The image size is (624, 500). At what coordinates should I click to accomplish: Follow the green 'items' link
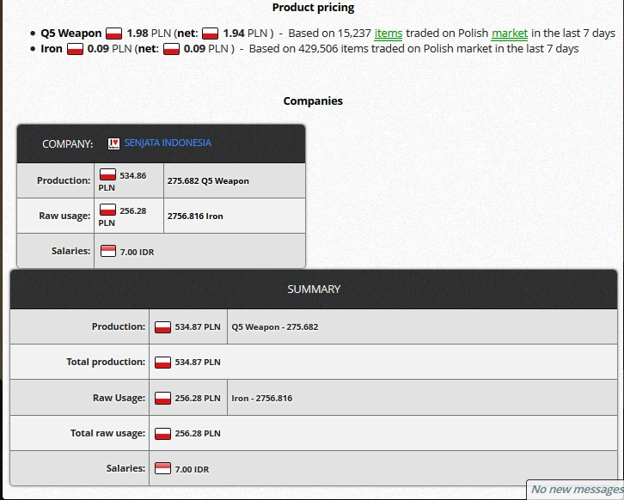pos(388,34)
